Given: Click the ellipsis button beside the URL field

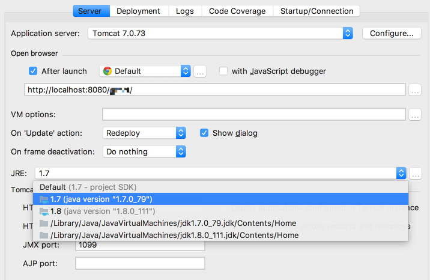Looking at the screenshot, I should [x=415, y=90].
